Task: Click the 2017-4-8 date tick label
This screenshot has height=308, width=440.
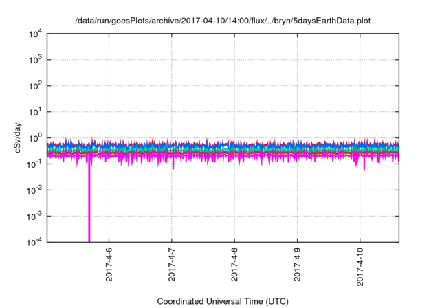Action: [234, 264]
